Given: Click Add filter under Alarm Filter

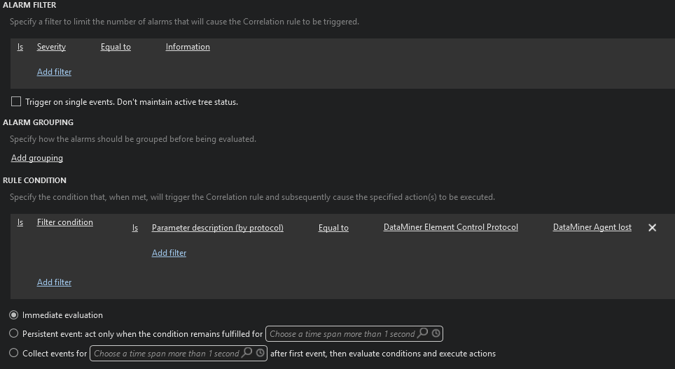Looking at the screenshot, I should coord(54,72).
